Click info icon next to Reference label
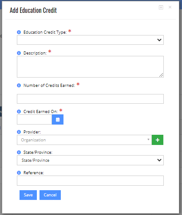The image size is (182, 215). click(19, 172)
